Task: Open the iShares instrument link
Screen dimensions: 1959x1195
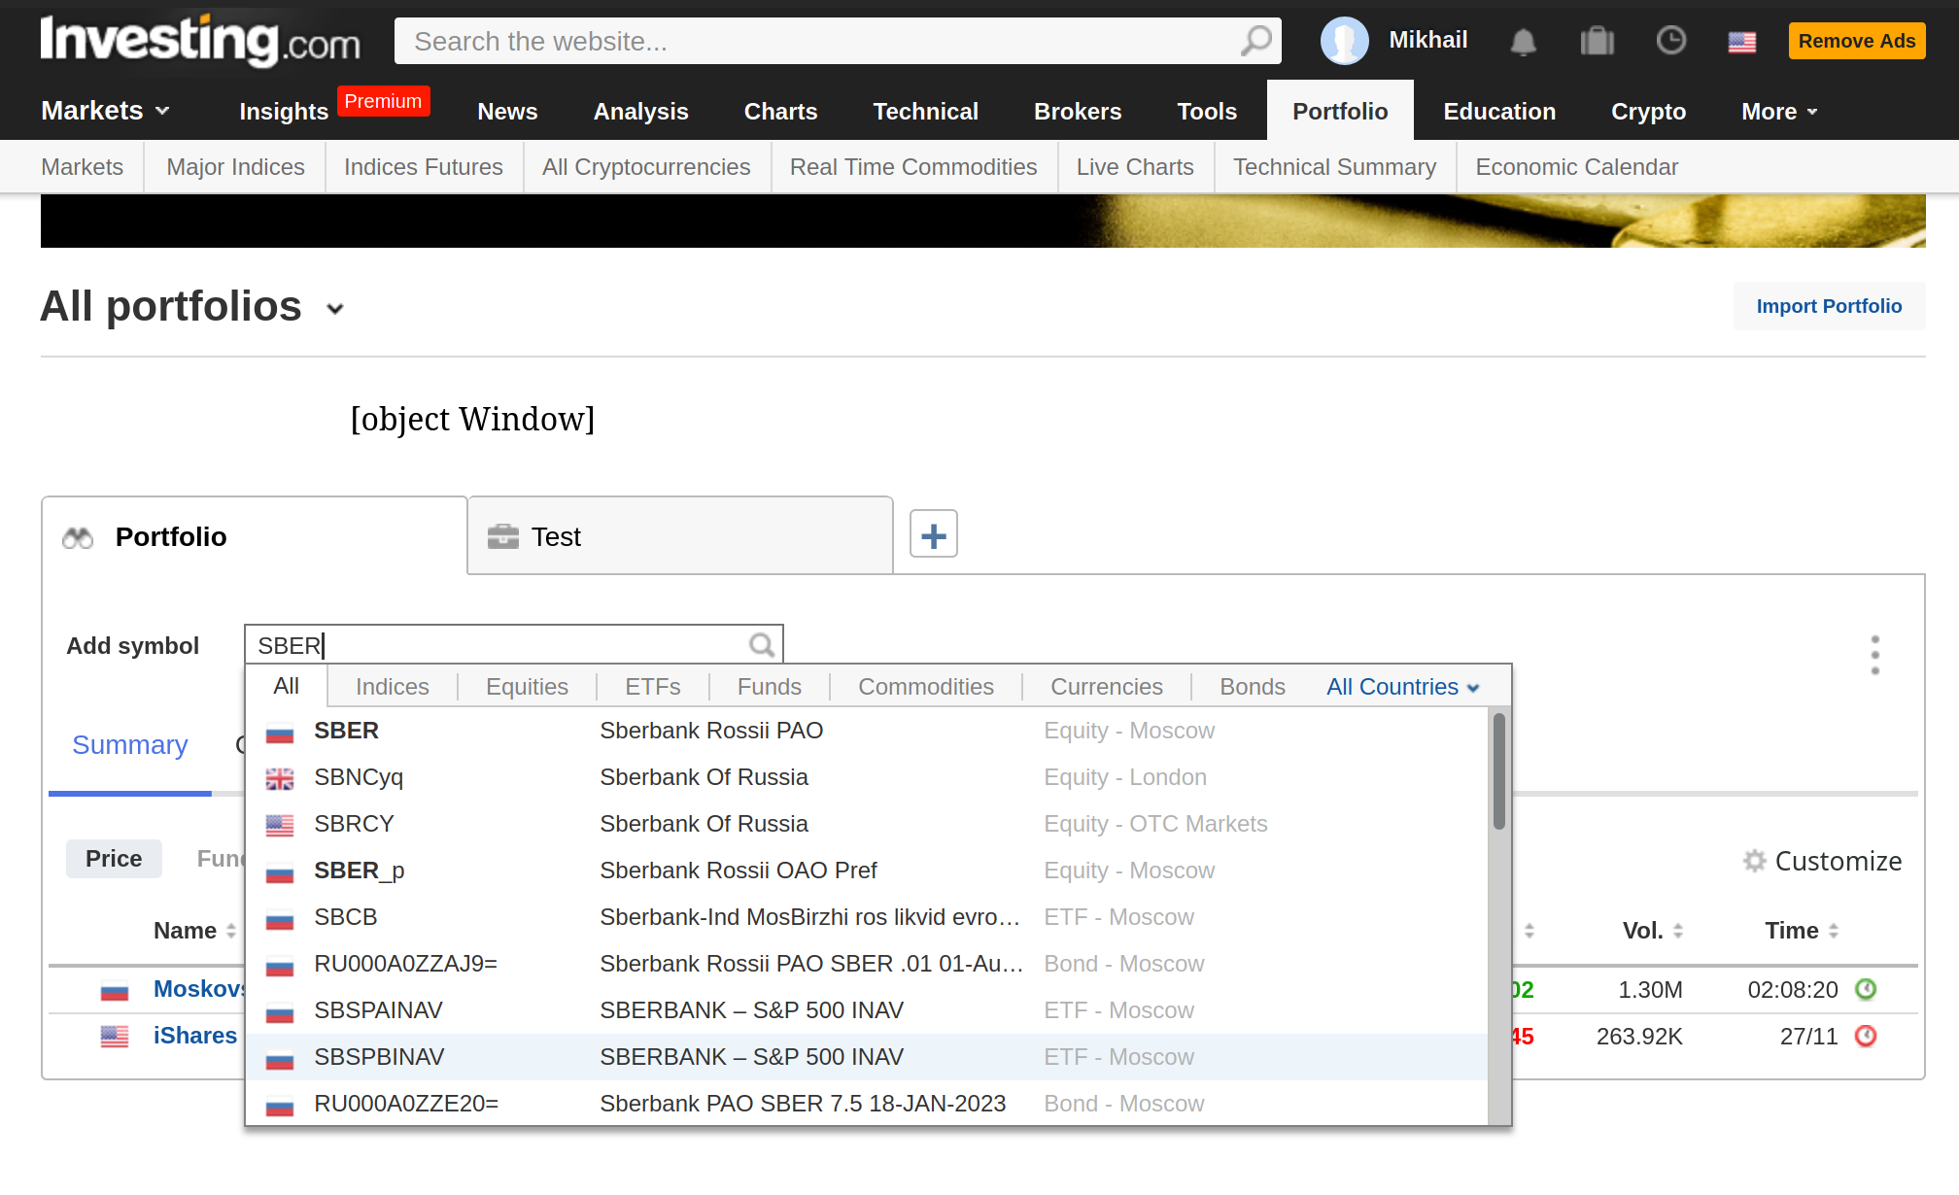Action: pos(195,1036)
